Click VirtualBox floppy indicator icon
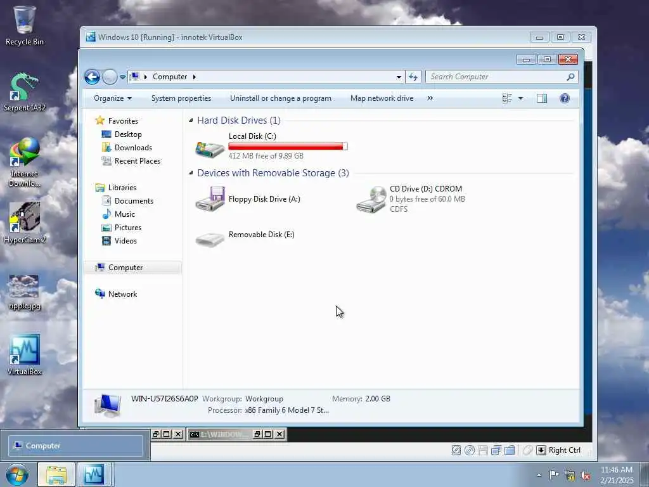The image size is (649, 487). (x=482, y=450)
